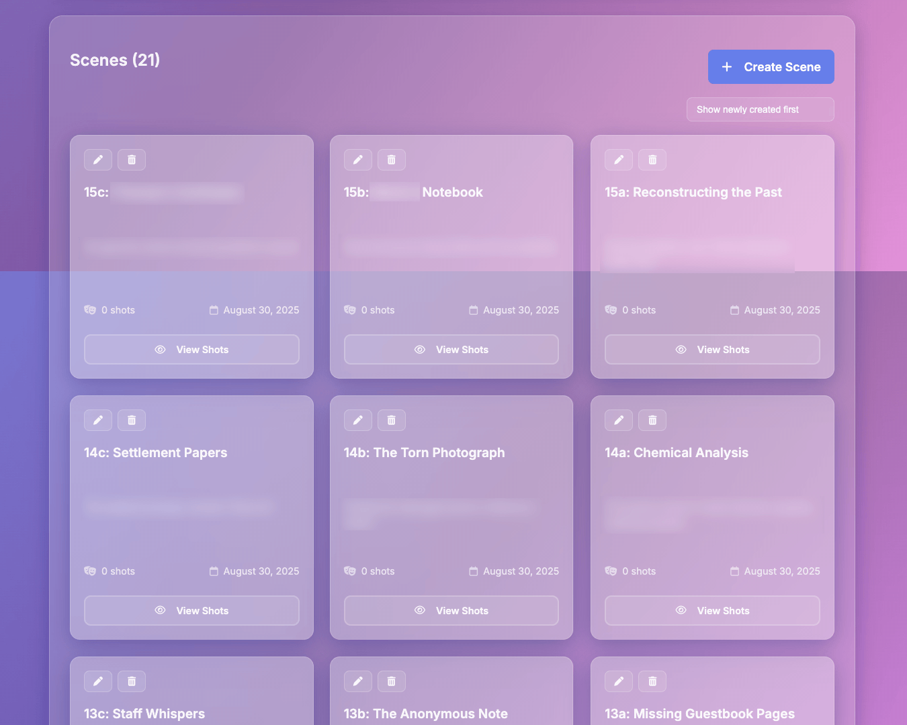This screenshot has height=725, width=907.
Task: View shots for scene 15c
Action: tap(191, 350)
